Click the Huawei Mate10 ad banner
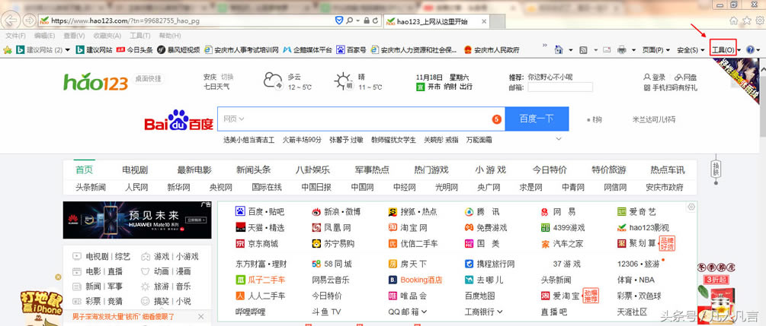The width and height of the screenshot is (766, 326). [x=137, y=220]
